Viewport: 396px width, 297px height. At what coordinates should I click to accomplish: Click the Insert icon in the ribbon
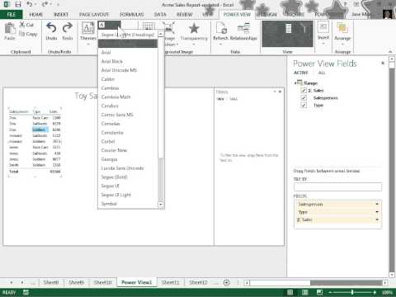[x=323, y=28]
